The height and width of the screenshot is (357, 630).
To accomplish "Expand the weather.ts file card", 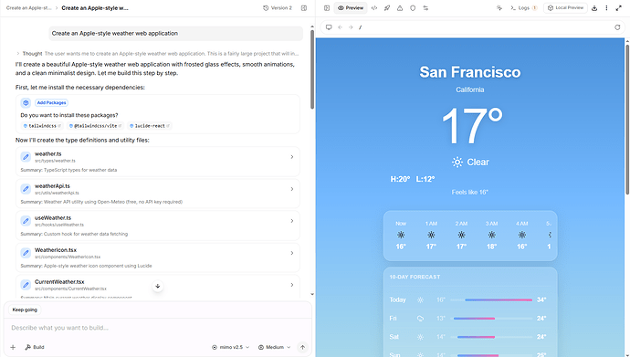I will 292,157.
